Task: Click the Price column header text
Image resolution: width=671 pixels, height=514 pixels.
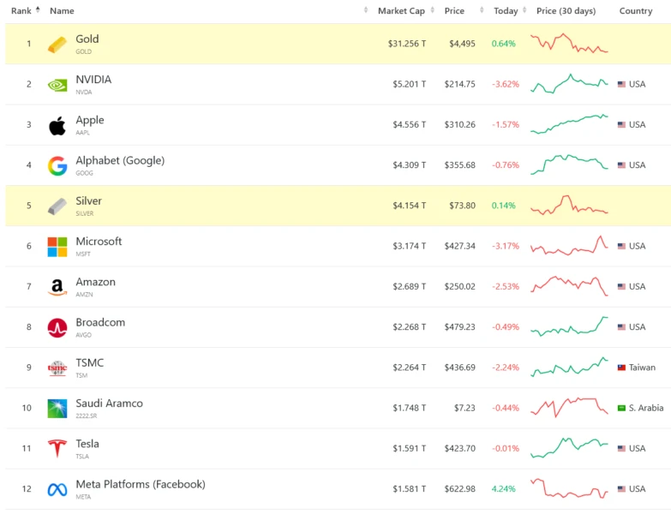Action: tap(454, 10)
